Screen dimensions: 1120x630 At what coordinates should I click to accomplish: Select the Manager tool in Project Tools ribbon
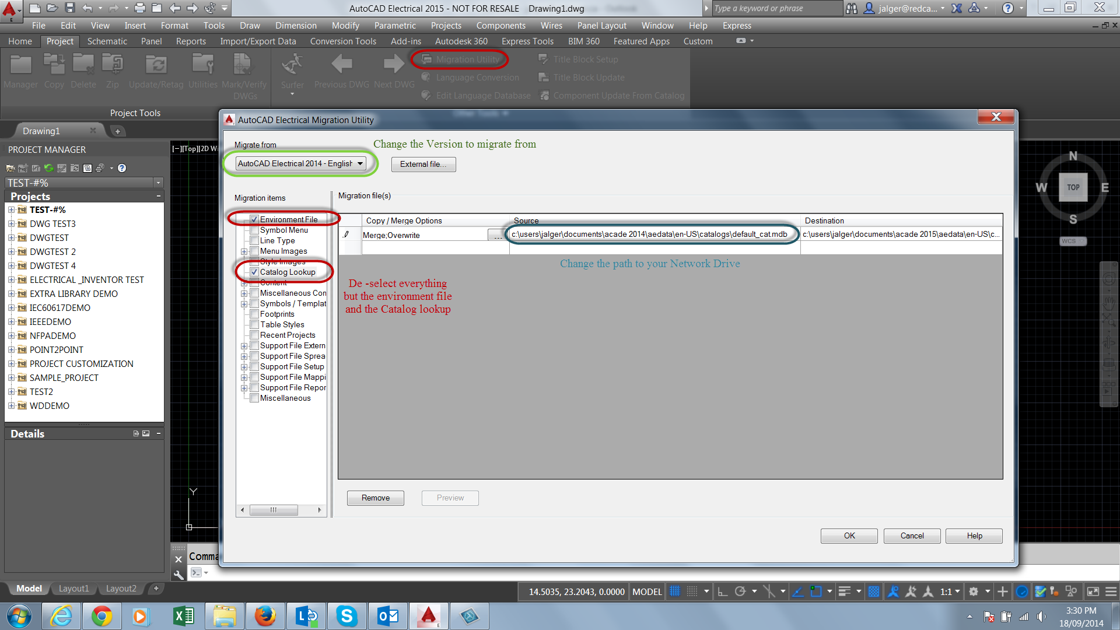(x=20, y=69)
